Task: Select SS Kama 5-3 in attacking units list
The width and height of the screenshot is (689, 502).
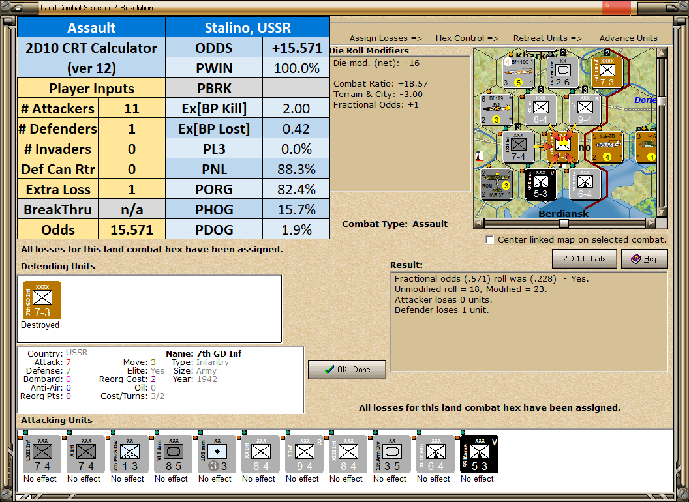Action: pyautogui.click(x=479, y=454)
